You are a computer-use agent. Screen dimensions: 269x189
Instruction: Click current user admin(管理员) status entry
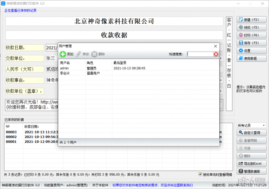(66, 185)
